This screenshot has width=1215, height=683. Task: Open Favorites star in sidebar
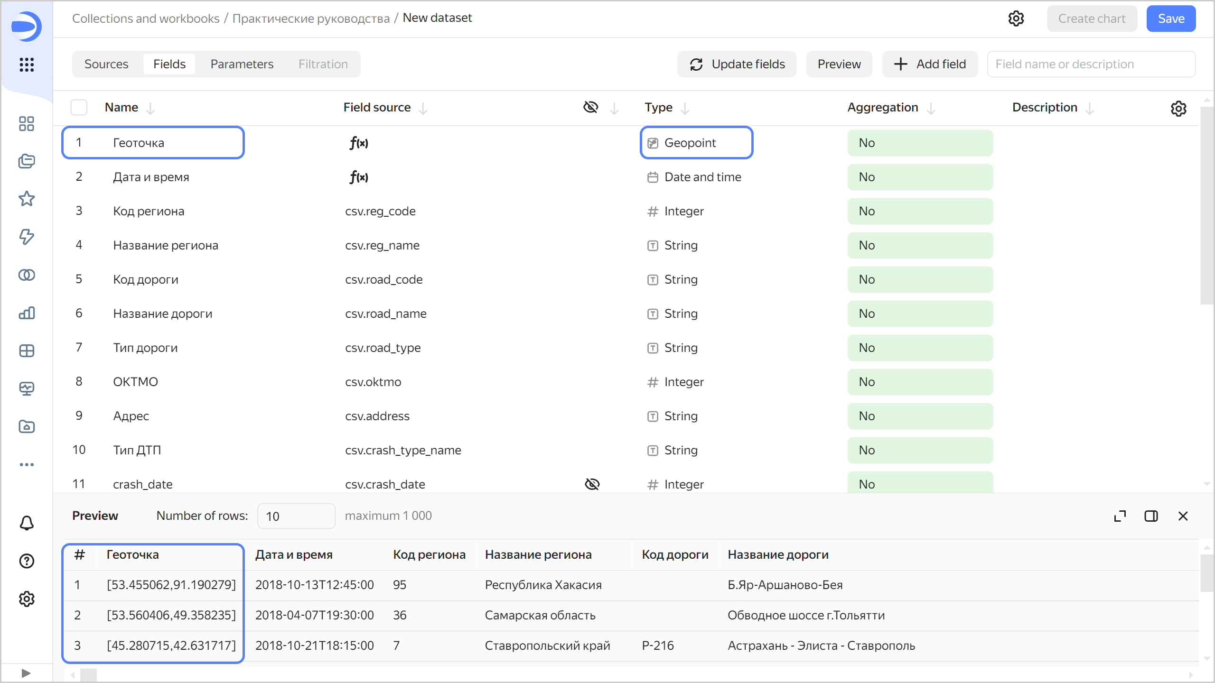click(x=27, y=199)
